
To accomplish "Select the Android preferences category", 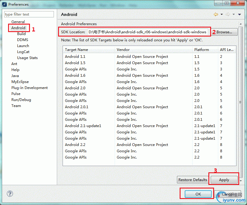I will click(18, 28).
